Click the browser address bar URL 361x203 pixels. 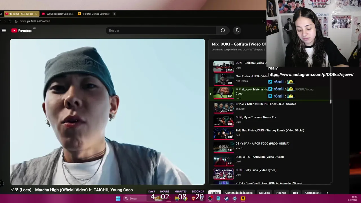pyautogui.click(x=35, y=21)
